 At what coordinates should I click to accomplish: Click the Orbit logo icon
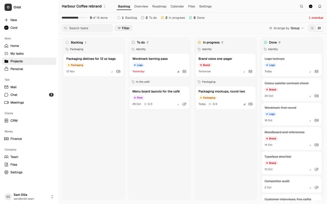pos(8,7)
